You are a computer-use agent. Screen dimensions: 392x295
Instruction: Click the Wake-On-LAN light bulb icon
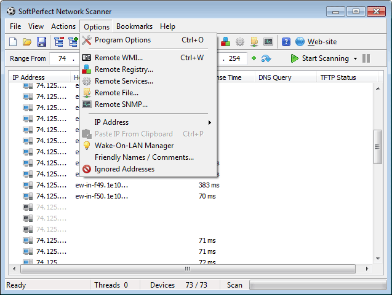[87, 146]
